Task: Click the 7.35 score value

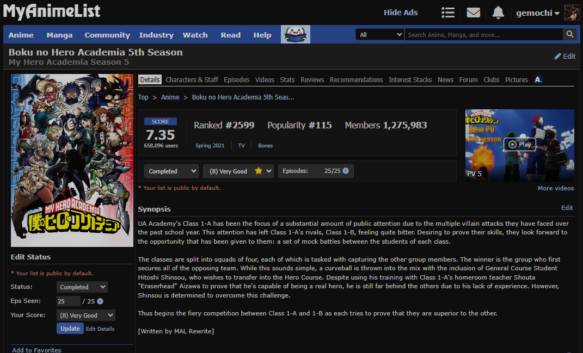Action: (x=160, y=134)
